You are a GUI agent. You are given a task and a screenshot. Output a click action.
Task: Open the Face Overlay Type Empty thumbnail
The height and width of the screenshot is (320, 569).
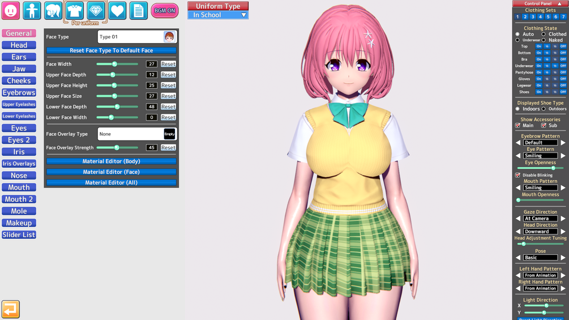click(x=169, y=134)
